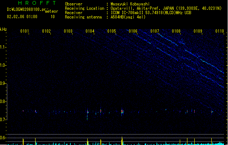Click the 'Receiver' field label
228x145 pixels.
[x=74, y=13]
